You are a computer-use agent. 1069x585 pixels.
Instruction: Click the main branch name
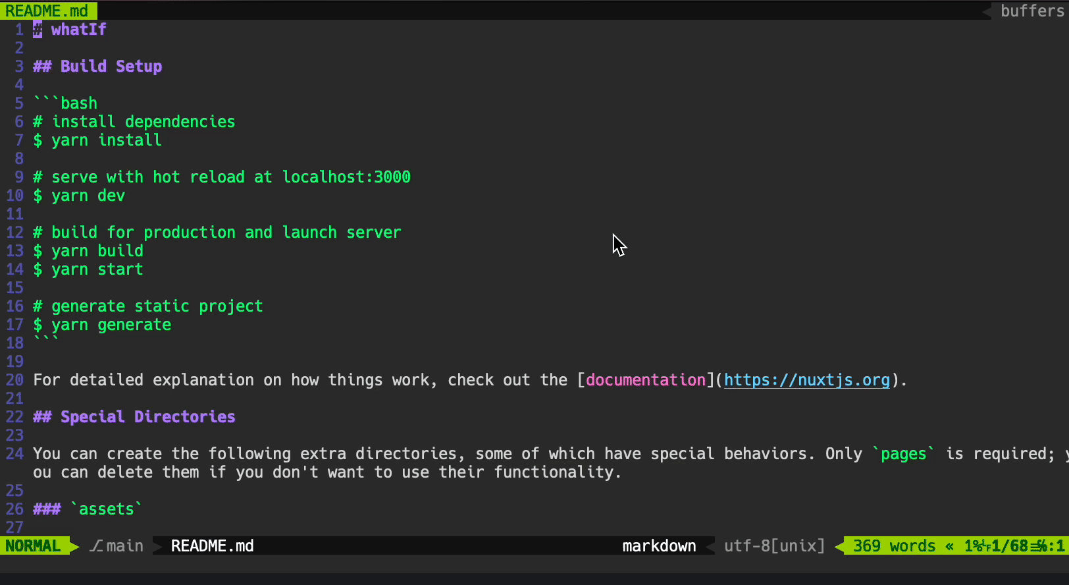tap(125, 546)
